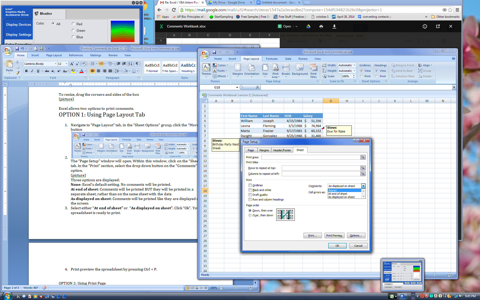This screenshot has height=300, width=480.
Task: Toggle Headings Print checkbox in ribbon
Action: coord(377,76)
